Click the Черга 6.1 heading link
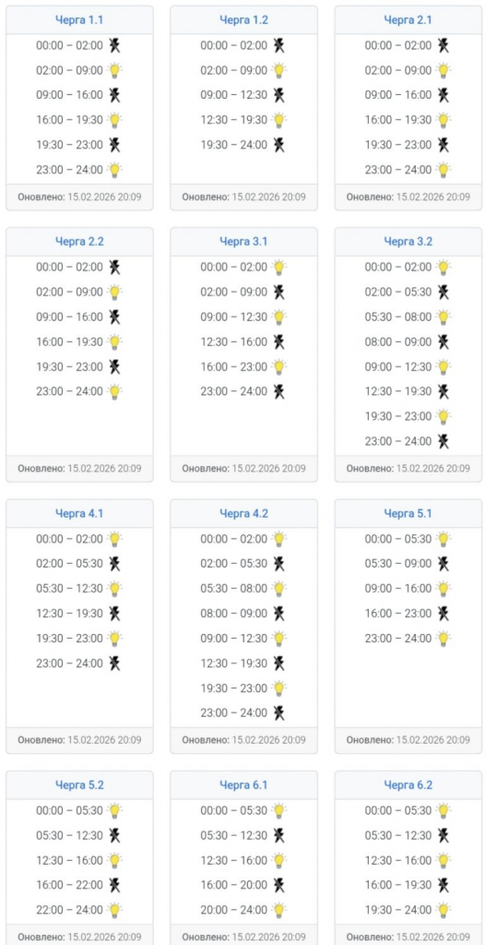486x945 pixels. (243, 785)
